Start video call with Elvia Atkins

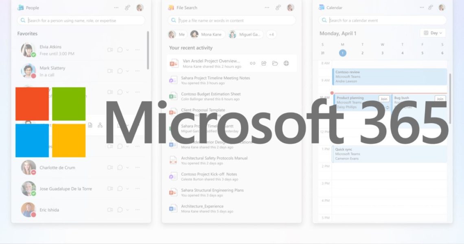(110, 50)
